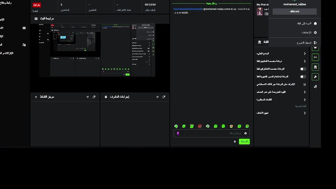Screen dimensions: 336x189
Task: Click the people icon in the left sidebar
Action: point(24,45)
